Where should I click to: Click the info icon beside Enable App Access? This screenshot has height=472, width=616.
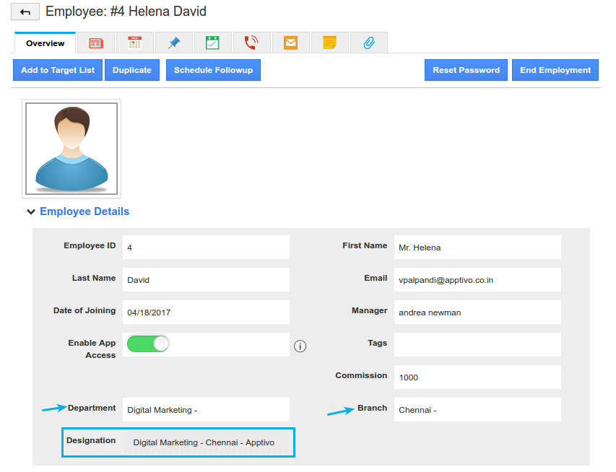[300, 346]
